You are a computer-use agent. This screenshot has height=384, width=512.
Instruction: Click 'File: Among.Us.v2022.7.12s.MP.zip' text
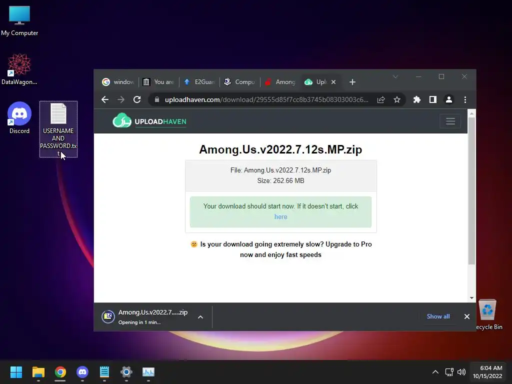[280, 170]
